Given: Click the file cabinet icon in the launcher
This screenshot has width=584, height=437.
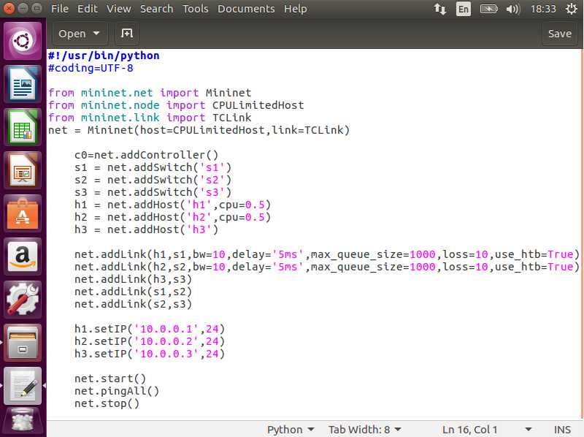Looking at the screenshot, I should pyautogui.click(x=23, y=343).
